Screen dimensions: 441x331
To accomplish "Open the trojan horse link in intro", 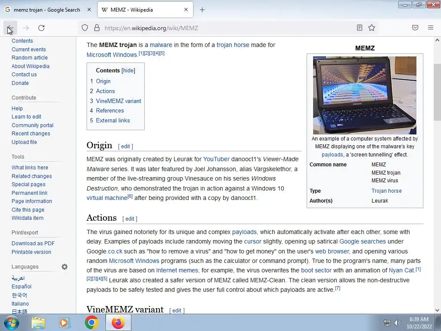I will click(x=233, y=45).
